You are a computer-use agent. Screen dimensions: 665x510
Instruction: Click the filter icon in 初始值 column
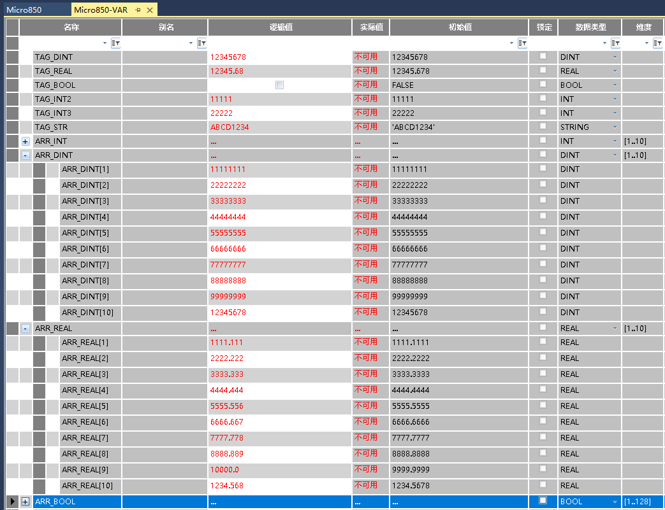(522, 43)
